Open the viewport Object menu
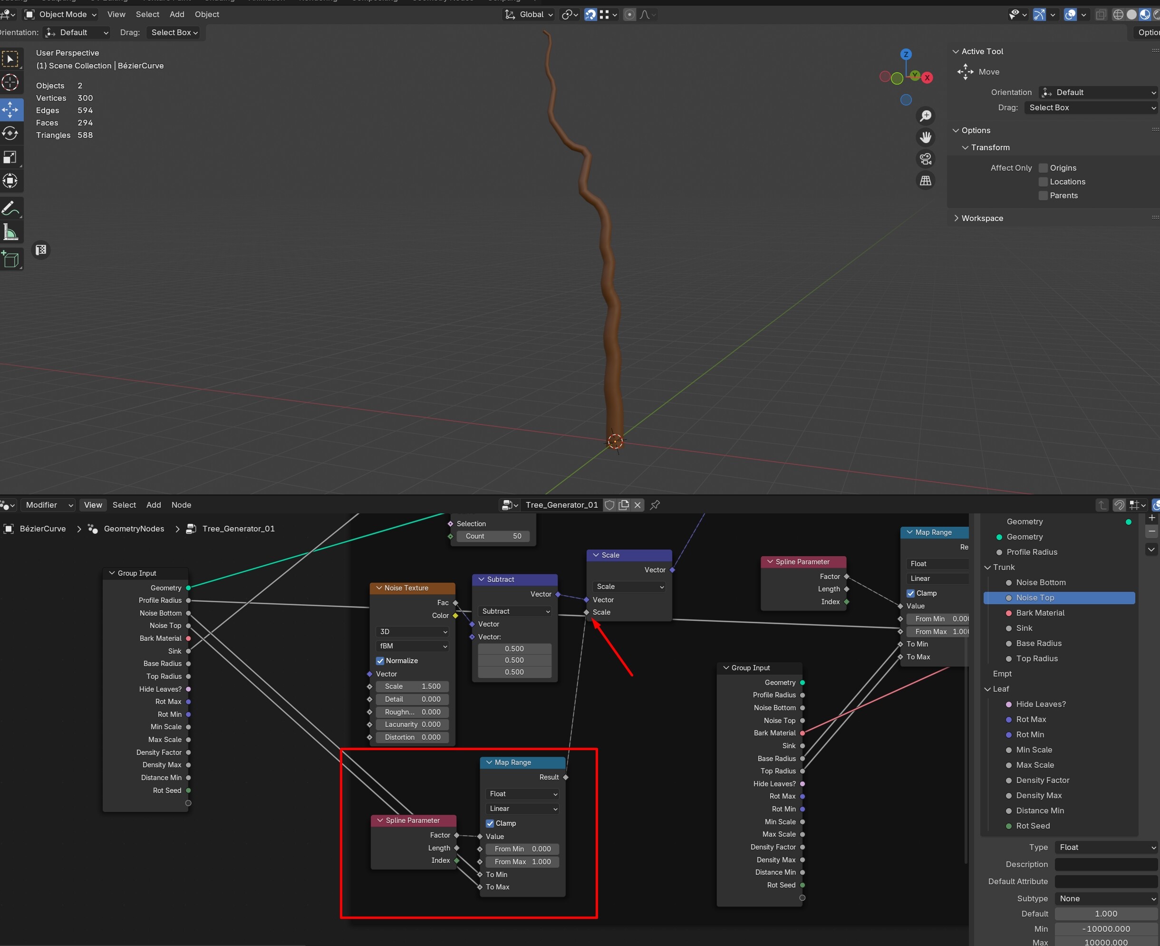 click(x=207, y=15)
